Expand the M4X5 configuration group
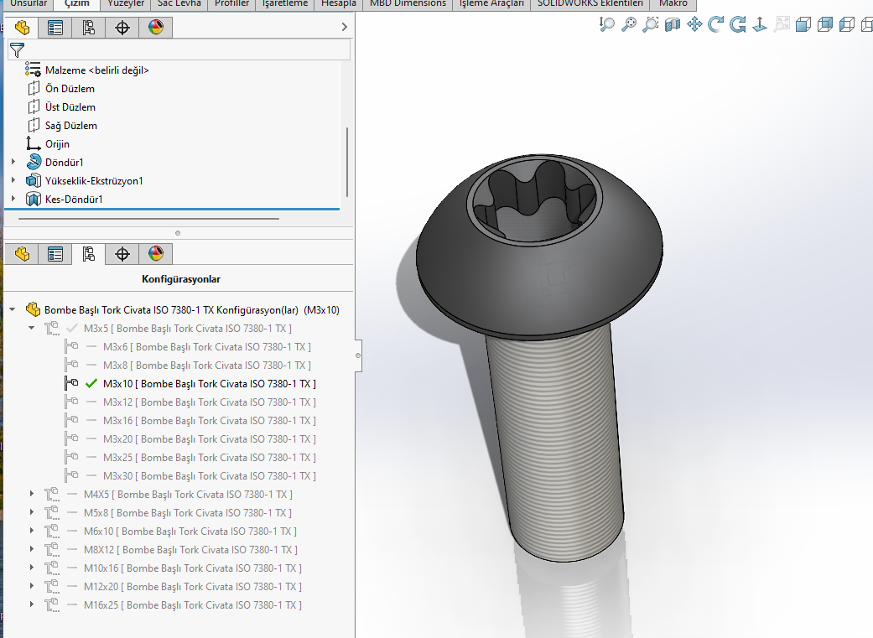 pos(33,495)
